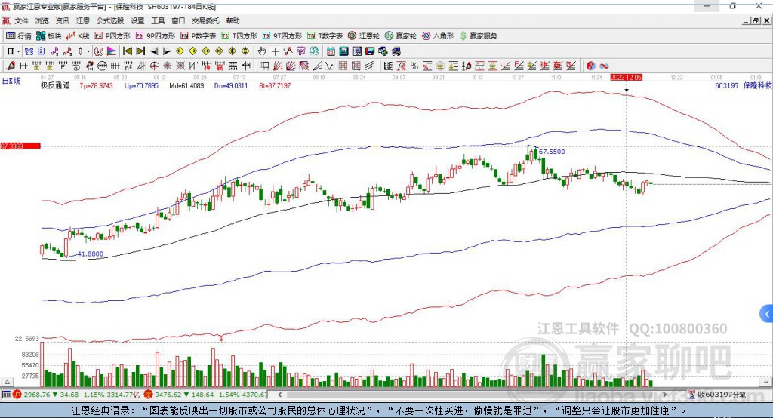This screenshot has height=418, width=773.
Task: Expand the candlestick style dropdown arrow
Action: (88, 51)
